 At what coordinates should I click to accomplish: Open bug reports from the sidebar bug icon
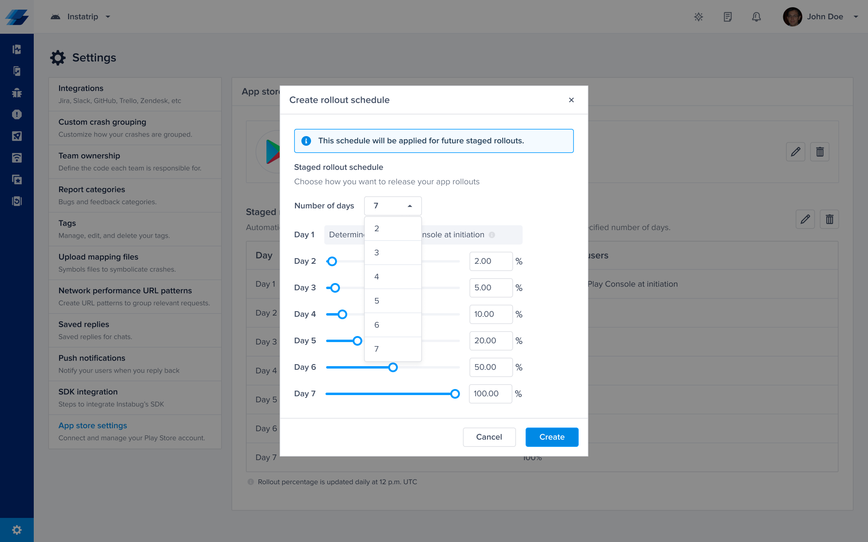tap(17, 93)
